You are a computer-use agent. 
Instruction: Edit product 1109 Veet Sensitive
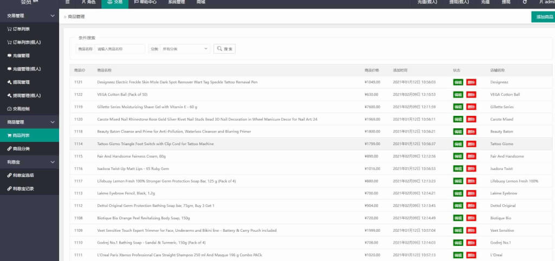(458, 231)
